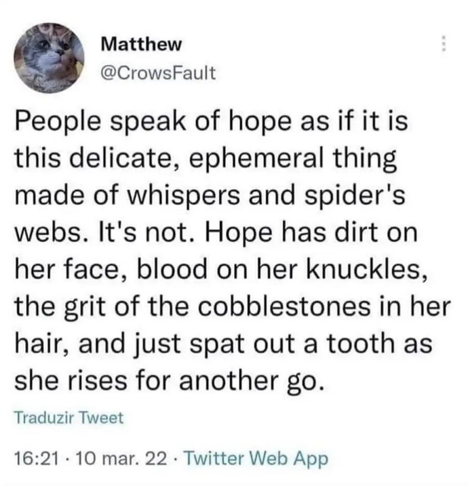Open Matthew's cat profile picture
Image resolution: width=468 pixels, height=486 pixels.
coord(49,58)
